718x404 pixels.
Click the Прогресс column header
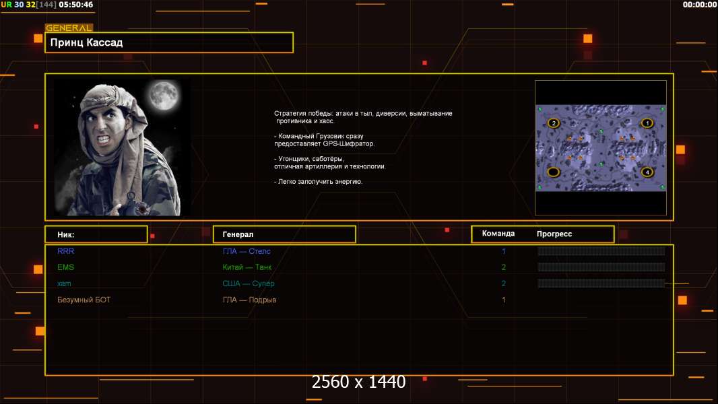(554, 234)
